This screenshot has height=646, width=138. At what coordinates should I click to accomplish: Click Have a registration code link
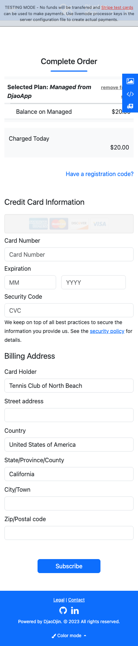[x=99, y=174]
